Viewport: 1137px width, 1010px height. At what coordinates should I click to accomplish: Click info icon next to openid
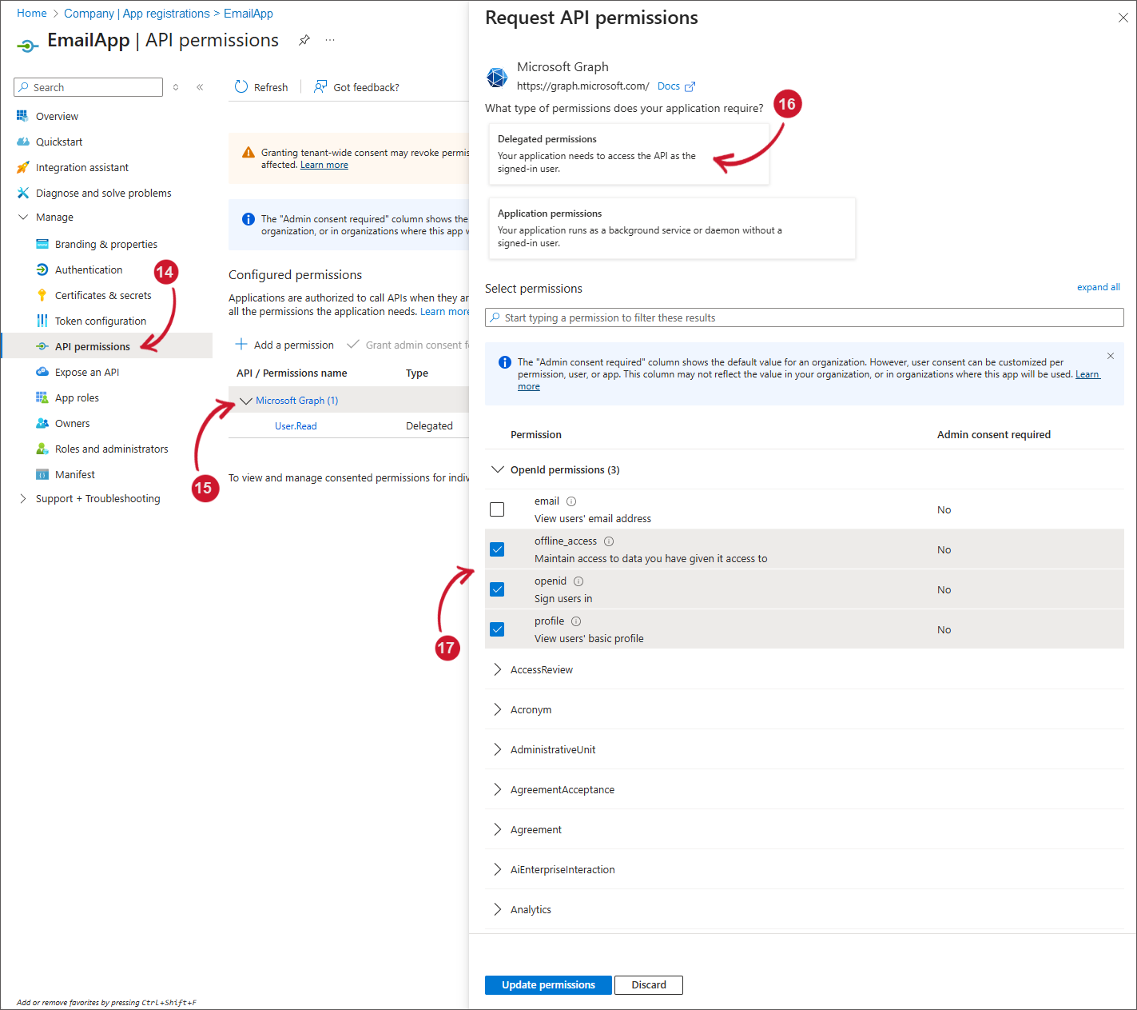coord(578,581)
